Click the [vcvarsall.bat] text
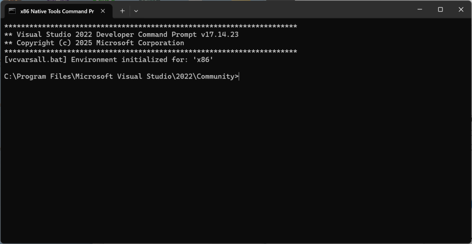Screen dimensions: 472x244 coord(35,60)
